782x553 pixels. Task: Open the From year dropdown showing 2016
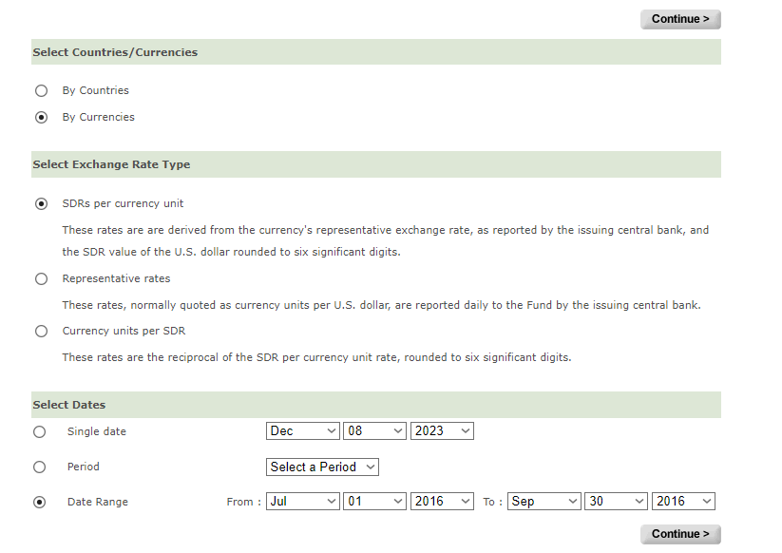pyautogui.click(x=442, y=501)
